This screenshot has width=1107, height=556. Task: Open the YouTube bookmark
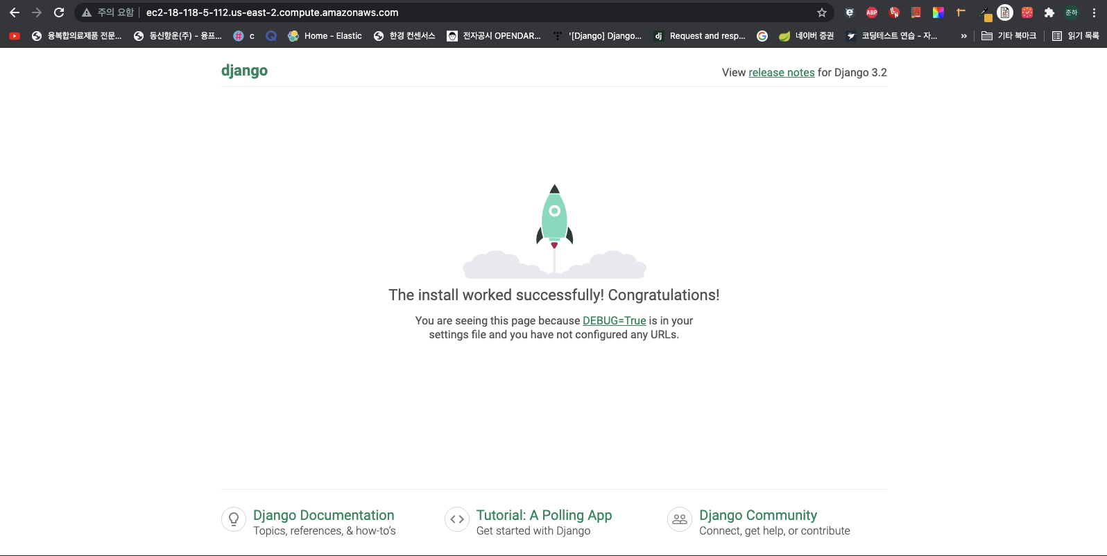click(x=15, y=36)
